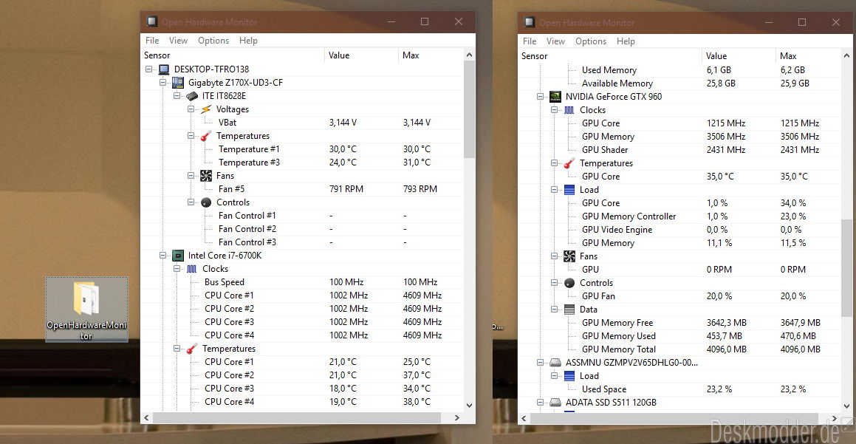856x444 pixels.
Task: Click the Sensor column header in the right window
Action: coord(610,55)
